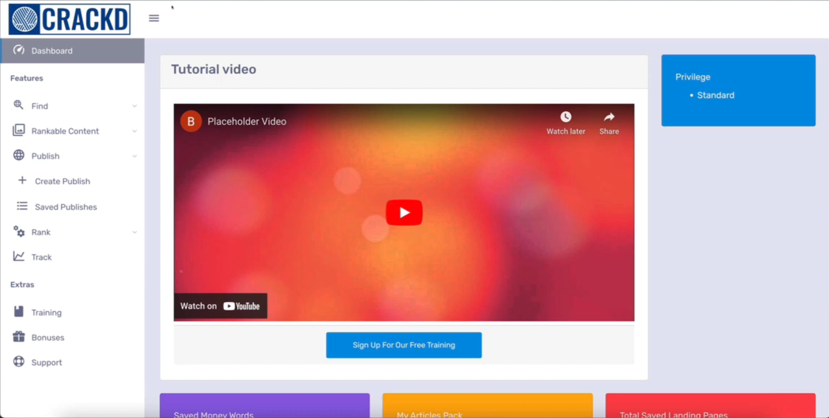Click the Tutorial video heading
Image resolution: width=829 pixels, height=418 pixels.
point(214,70)
